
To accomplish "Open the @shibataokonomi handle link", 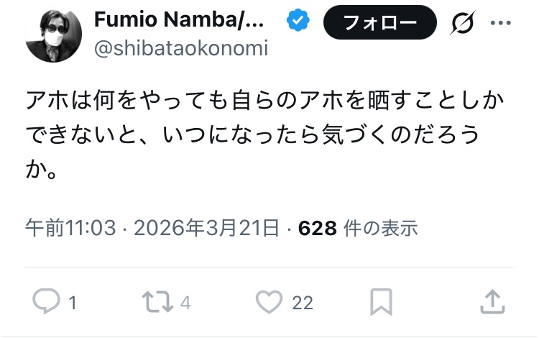I will tap(181, 49).
